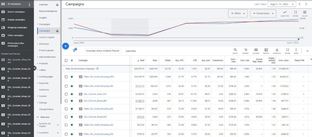Click the blue plus new campaign button
Screen dimensions: 312x137
pyautogui.click(x=66, y=46)
